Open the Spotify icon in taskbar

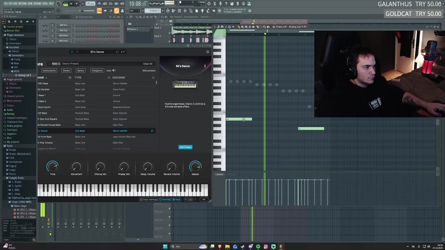[258, 247]
